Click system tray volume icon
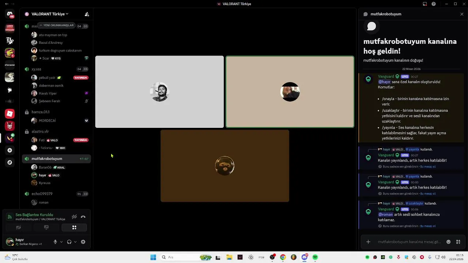Screen dimensions: 468x263 444,257
